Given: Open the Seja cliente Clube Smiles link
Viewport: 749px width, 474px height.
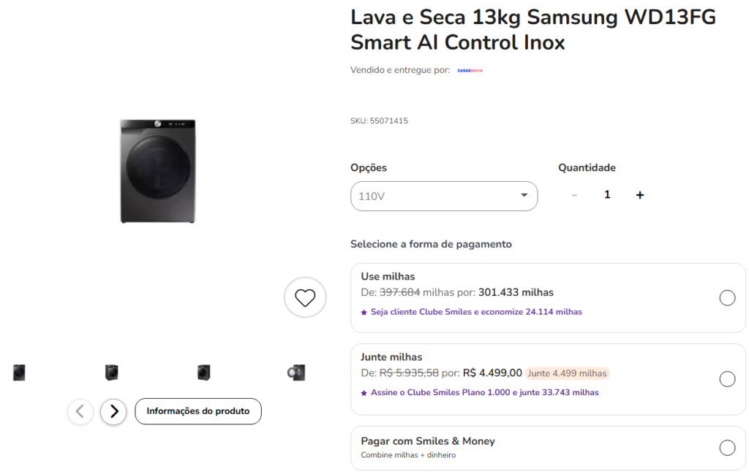Looking at the screenshot, I should coord(478,312).
